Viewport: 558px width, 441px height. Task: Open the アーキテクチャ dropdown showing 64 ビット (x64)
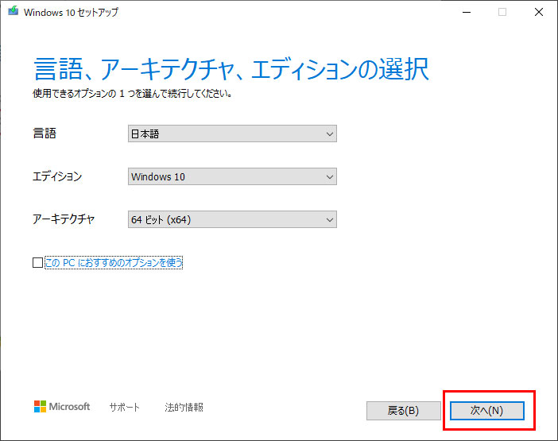(x=232, y=219)
